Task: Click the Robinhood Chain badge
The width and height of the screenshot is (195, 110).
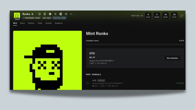Action: 32,18
